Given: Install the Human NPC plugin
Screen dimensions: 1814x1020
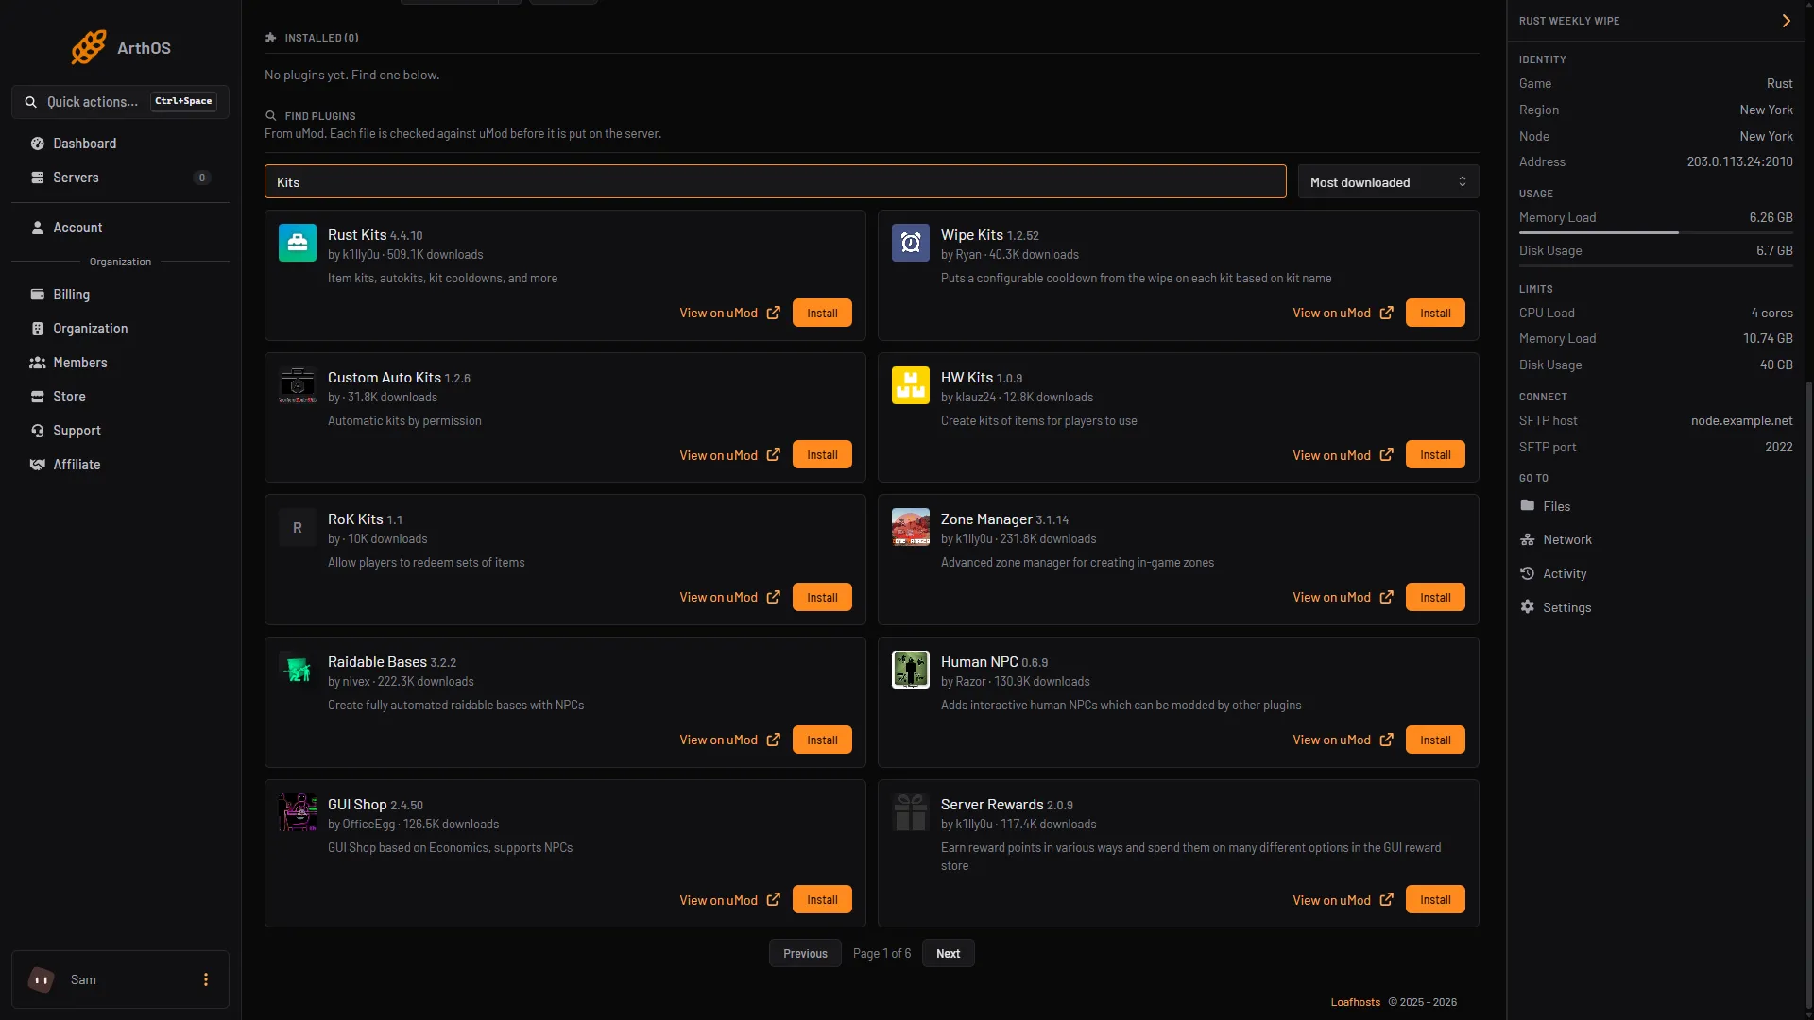Looking at the screenshot, I should [x=1435, y=739].
